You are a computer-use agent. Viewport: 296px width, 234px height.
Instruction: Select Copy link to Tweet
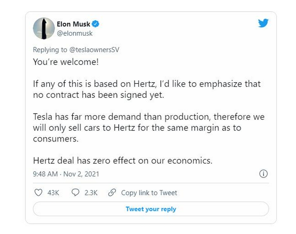coord(149,193)
